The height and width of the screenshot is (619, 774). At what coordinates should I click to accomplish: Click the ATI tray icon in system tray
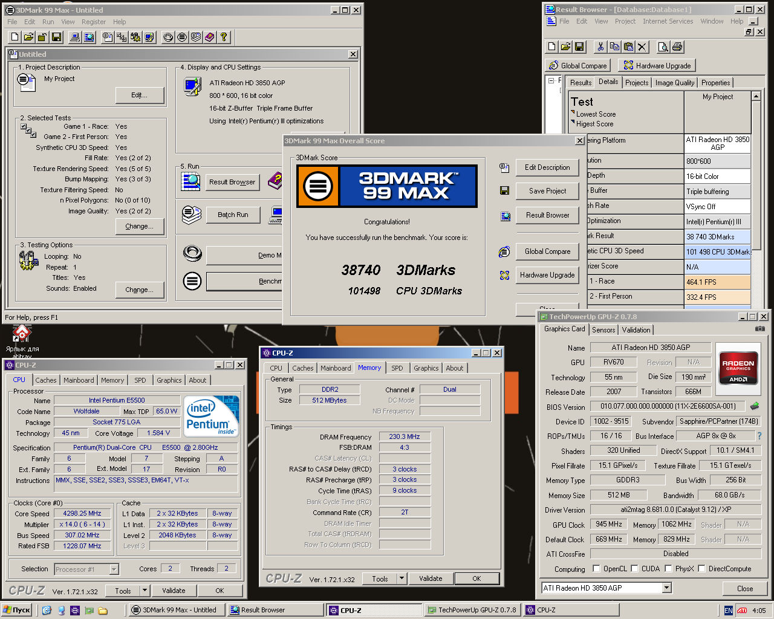(742, 610)
